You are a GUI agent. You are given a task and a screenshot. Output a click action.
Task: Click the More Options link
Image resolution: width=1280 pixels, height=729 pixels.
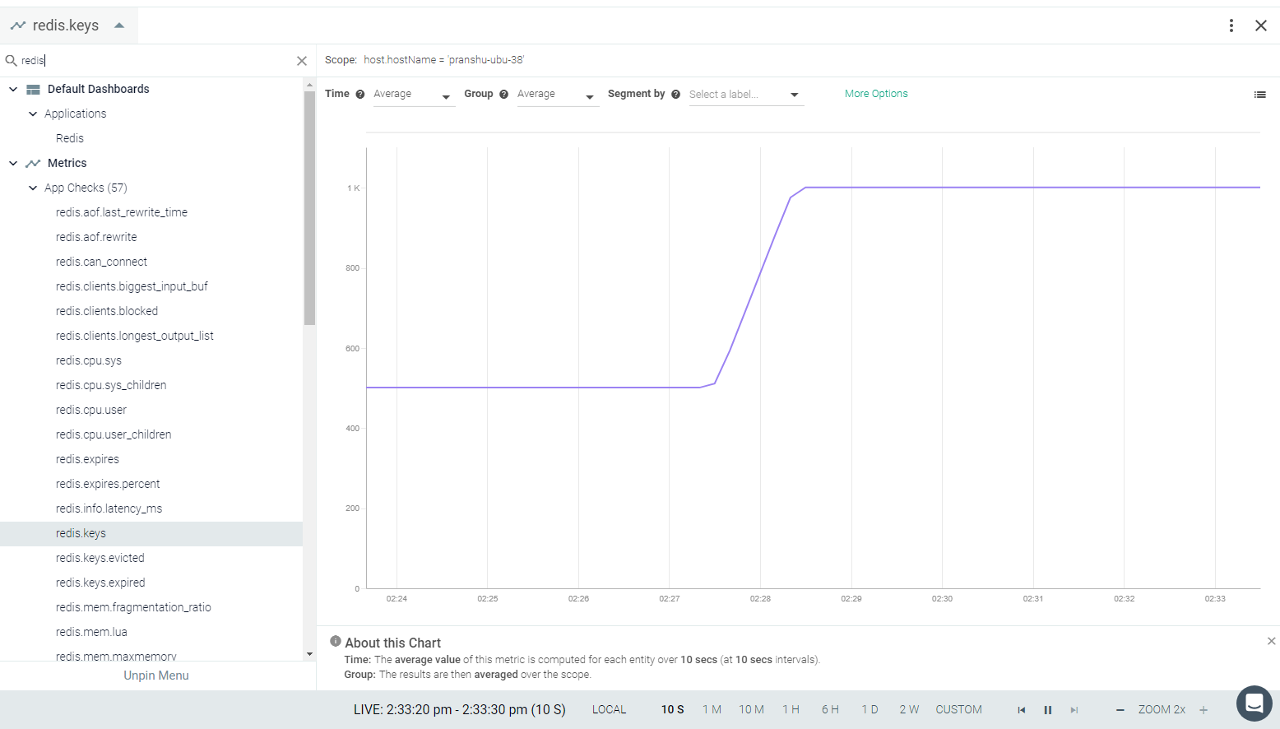876,94
